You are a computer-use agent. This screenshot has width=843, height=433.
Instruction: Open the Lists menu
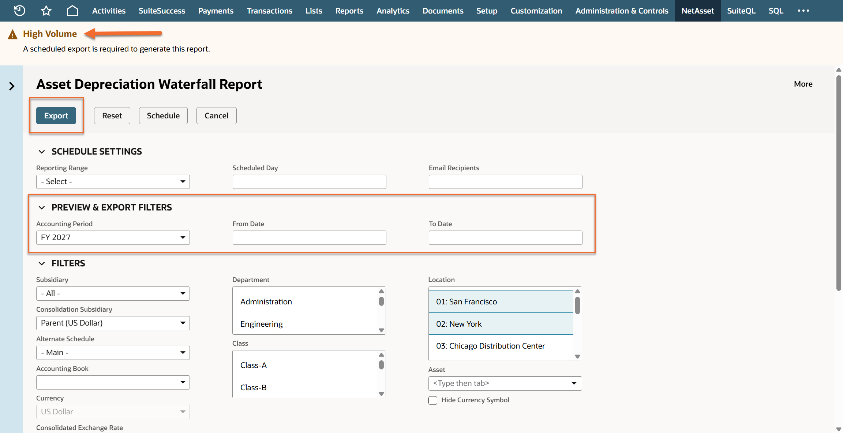(x=314, y=11)
